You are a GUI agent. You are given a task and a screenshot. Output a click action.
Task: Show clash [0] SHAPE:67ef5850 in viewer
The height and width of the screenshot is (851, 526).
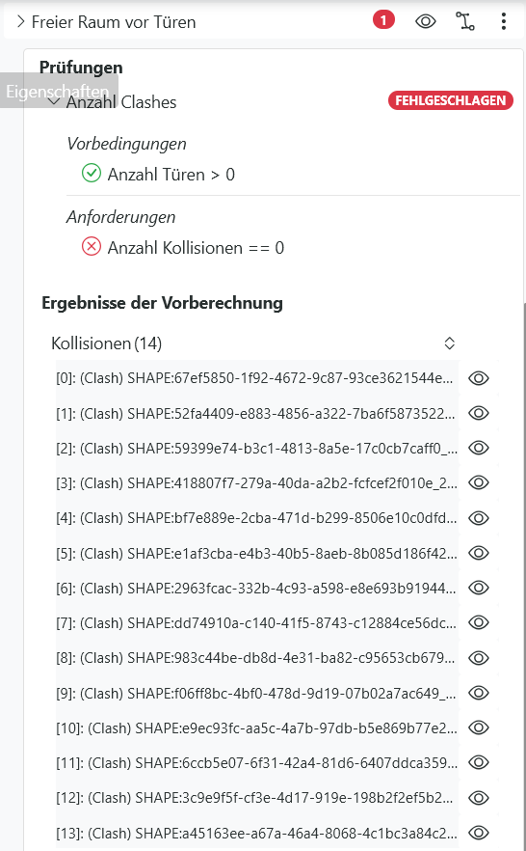(x=479, y=378)
